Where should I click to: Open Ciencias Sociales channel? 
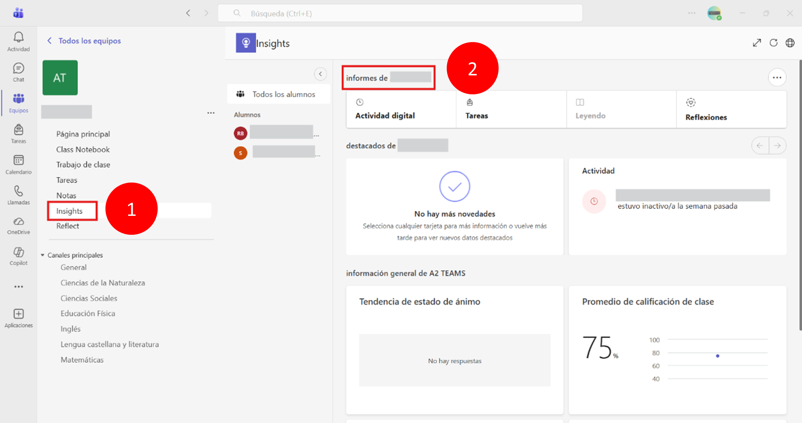(x=89, y=298)
